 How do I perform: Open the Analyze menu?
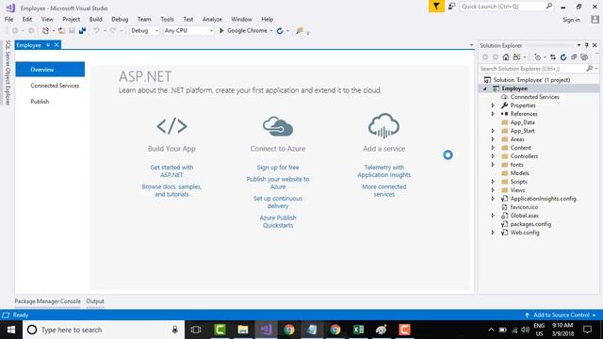(x=212, y=19)
